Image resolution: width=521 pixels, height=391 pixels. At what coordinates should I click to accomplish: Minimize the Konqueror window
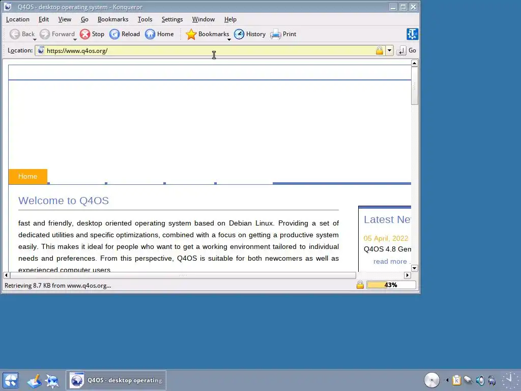tap(393, 7)
